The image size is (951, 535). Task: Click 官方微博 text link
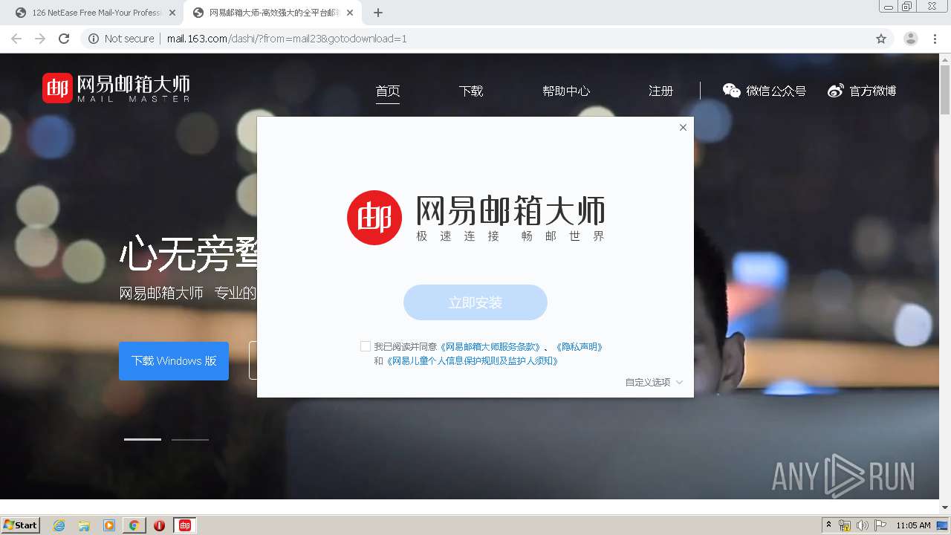(873, 91)
